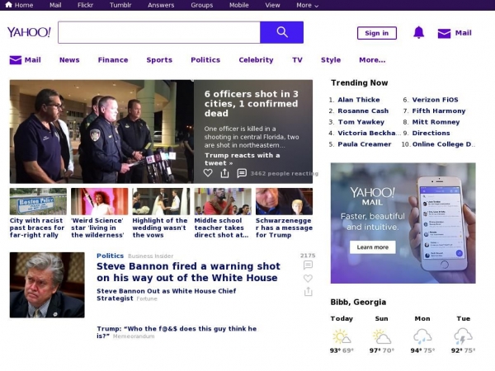Open trending topic Tom Yawkey

pyautogui.click(x=361, y=122)
